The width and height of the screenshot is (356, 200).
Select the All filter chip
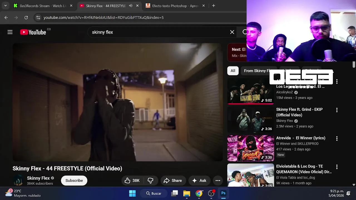tap(233, 71)
